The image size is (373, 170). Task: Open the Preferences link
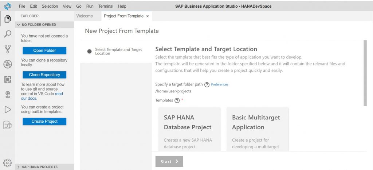[x=220, y=84]
